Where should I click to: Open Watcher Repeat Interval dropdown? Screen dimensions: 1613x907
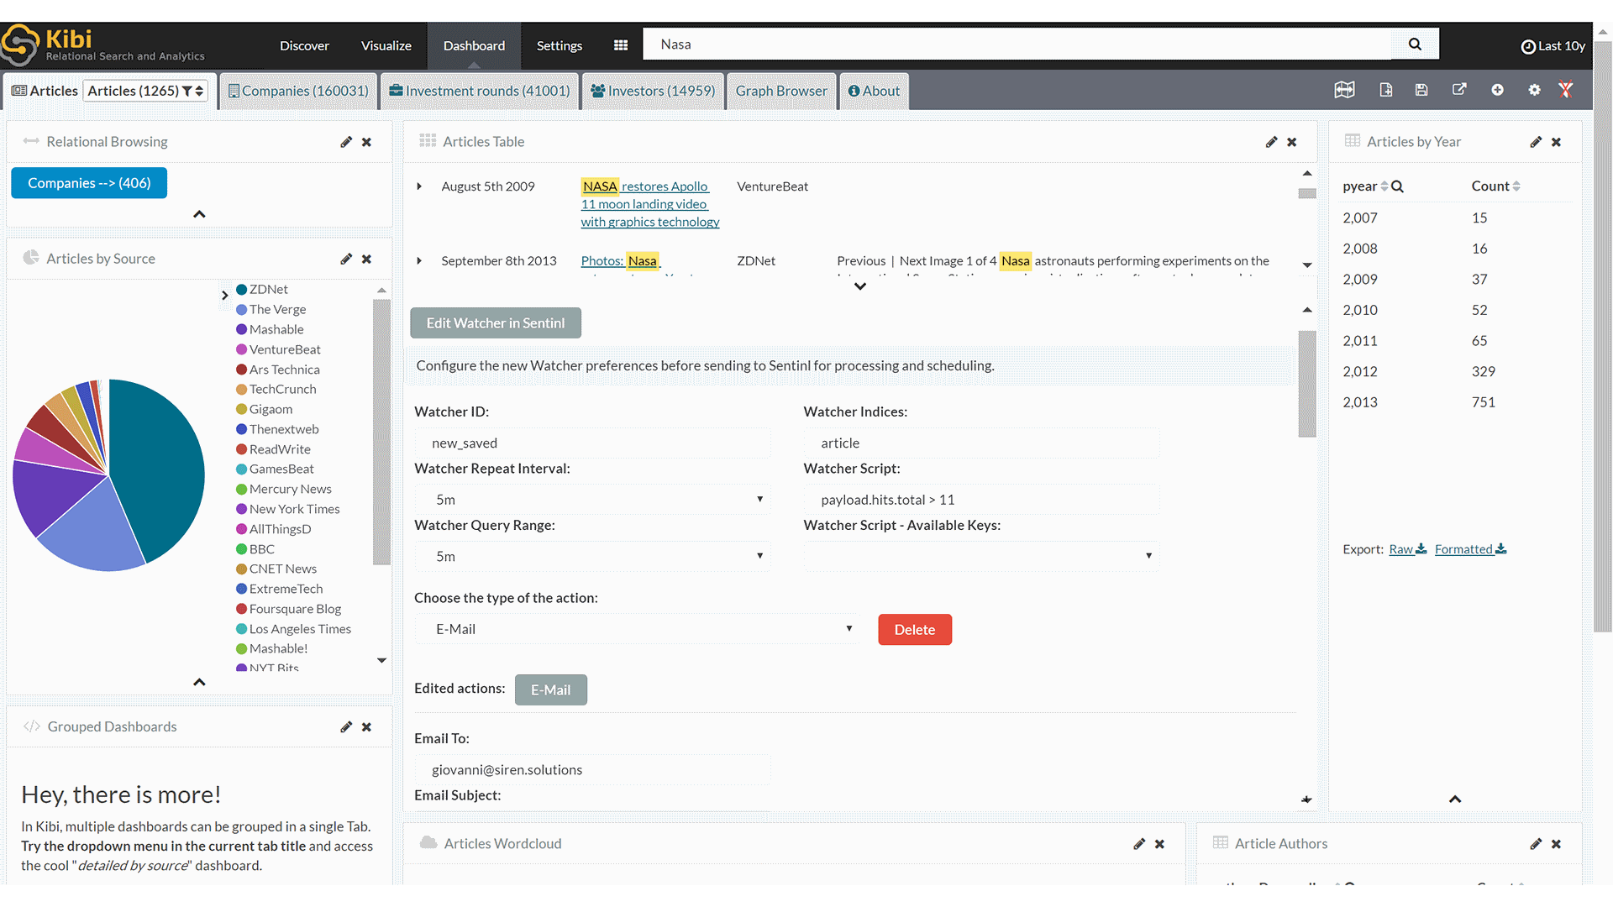[x=592, y=500]
